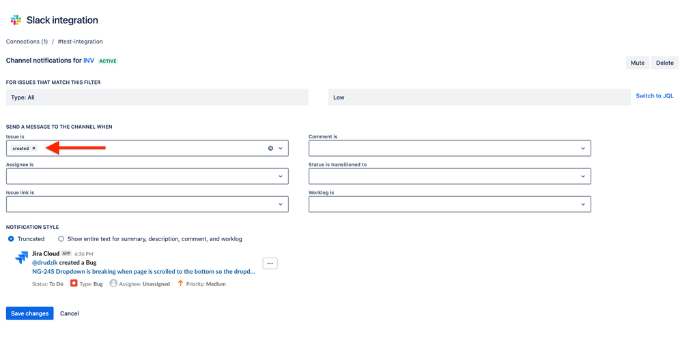Click the 6:36 PM timestamp
Image resolution: width=682 pixels, height=342 pixels.
pos(84,254)
